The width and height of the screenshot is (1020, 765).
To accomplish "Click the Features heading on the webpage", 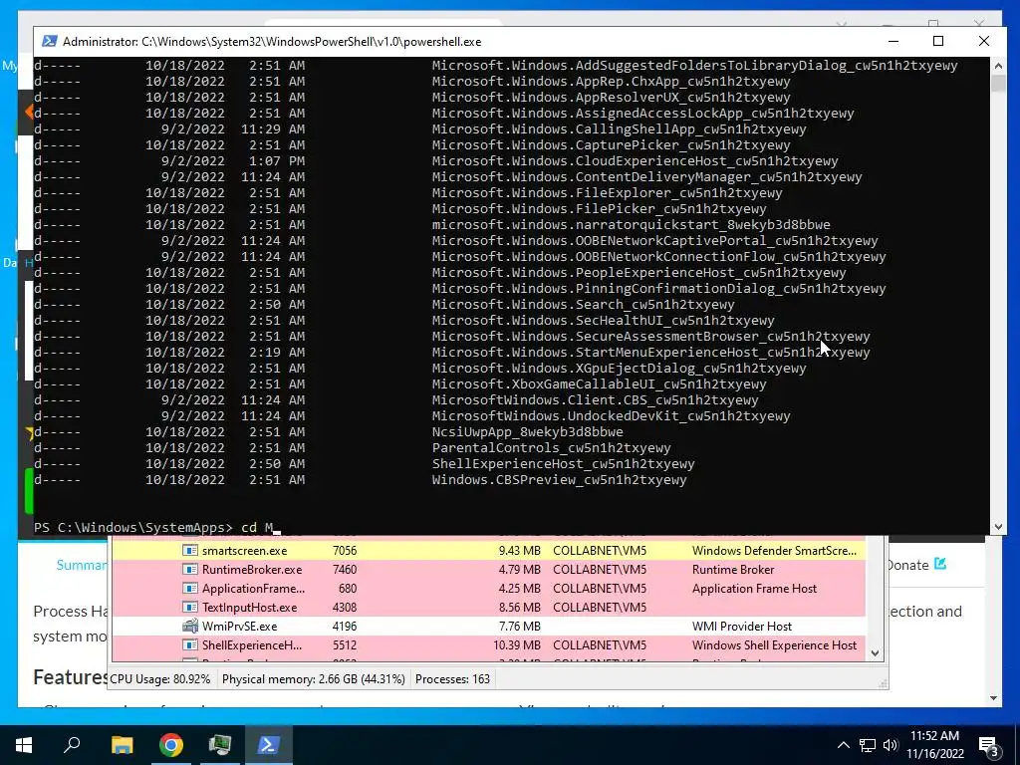I will [71, 677].
